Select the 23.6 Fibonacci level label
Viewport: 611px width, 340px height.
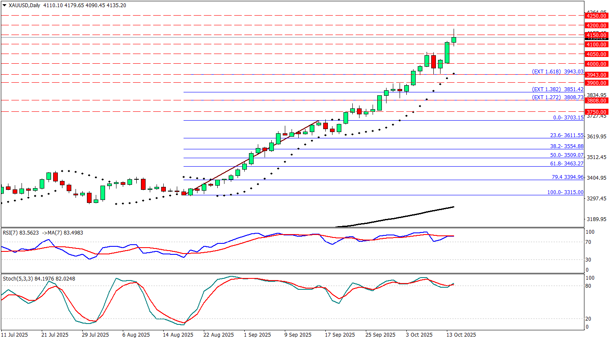[x=567, y=135]
